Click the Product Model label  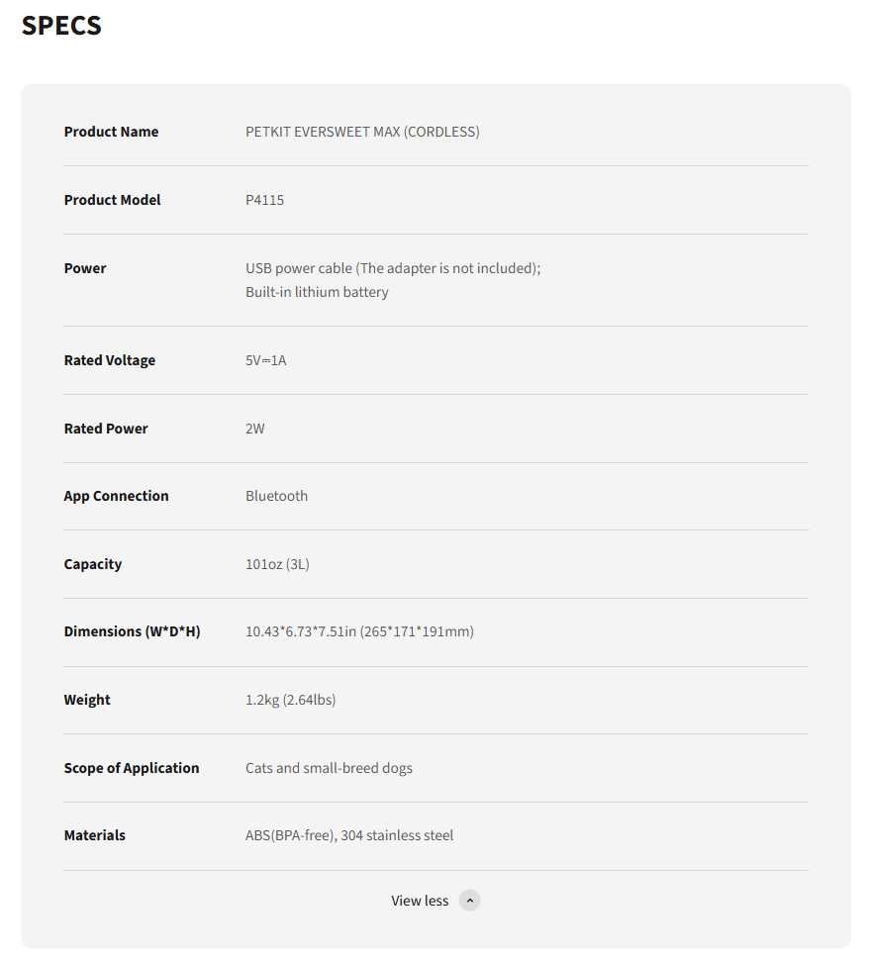point(112,200)
